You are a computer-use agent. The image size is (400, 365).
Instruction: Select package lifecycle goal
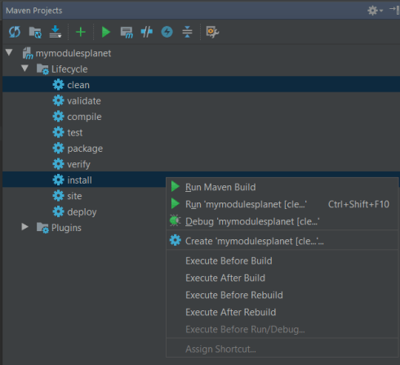85,149
